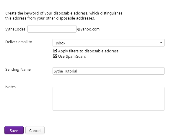
Task: Click the "this address from your other" instruction line
Action: pos(50,18)
